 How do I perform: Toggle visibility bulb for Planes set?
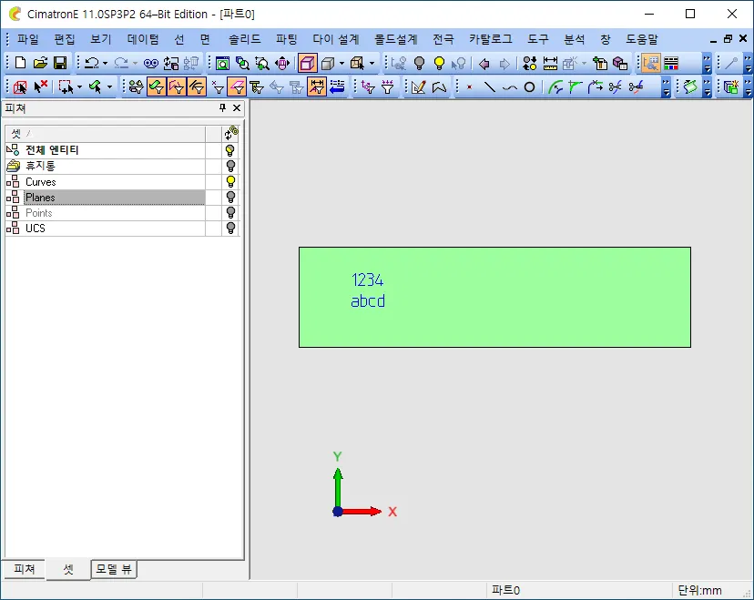(x=230, y=197)
